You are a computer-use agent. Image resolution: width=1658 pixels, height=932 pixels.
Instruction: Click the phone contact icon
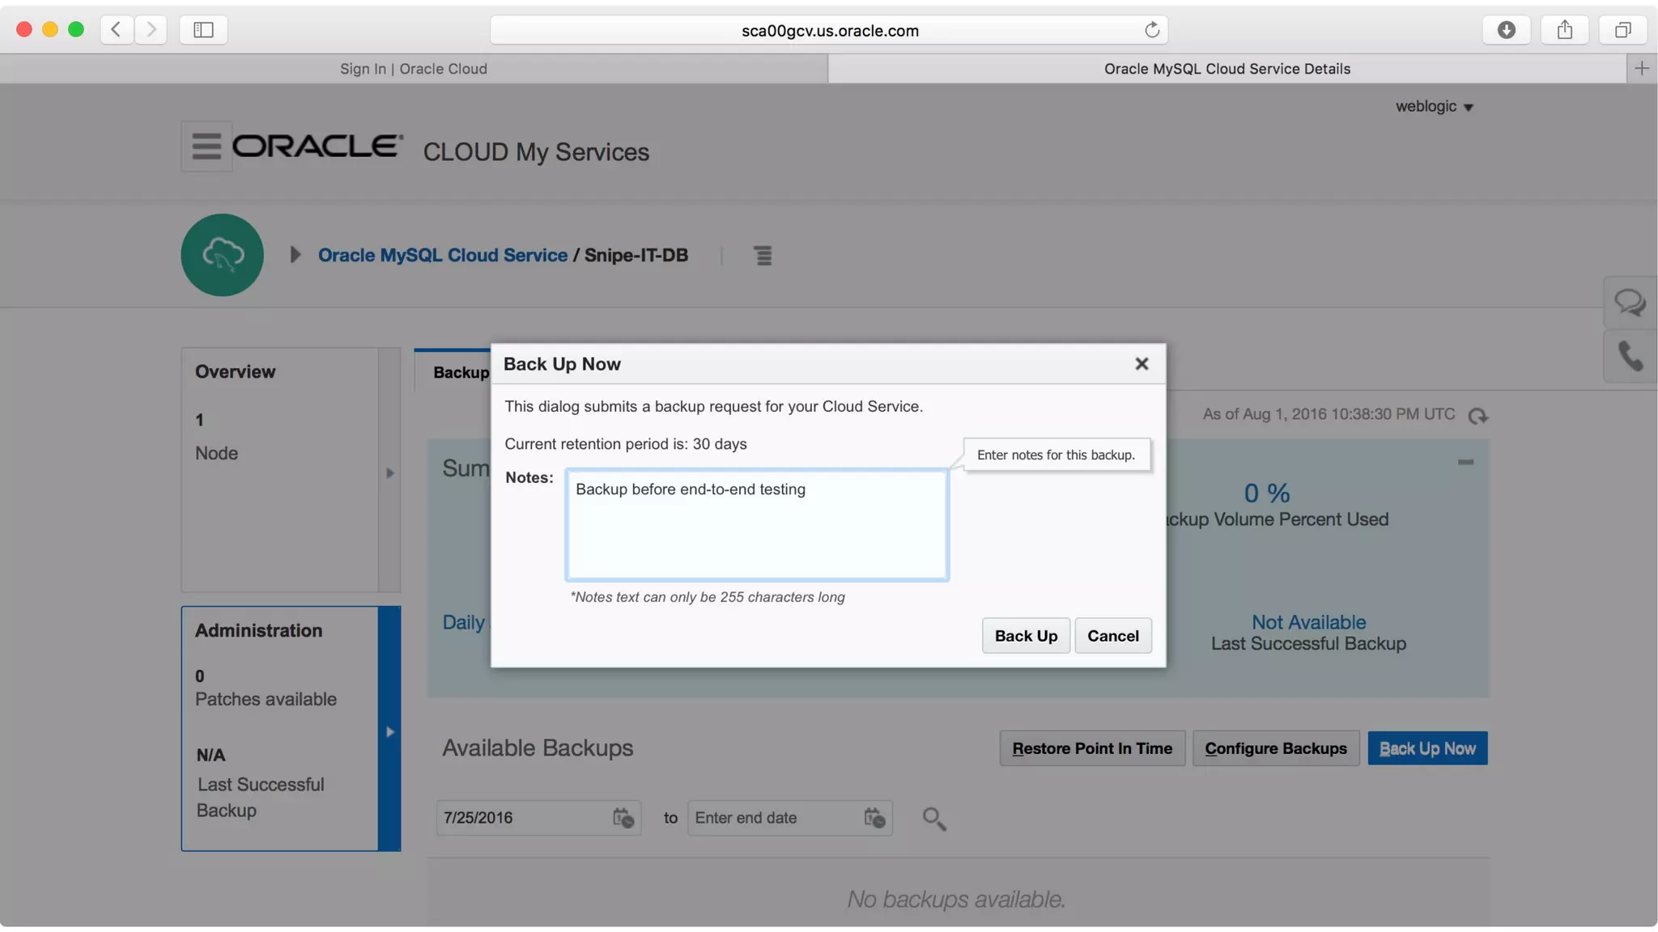(1629, 356)
